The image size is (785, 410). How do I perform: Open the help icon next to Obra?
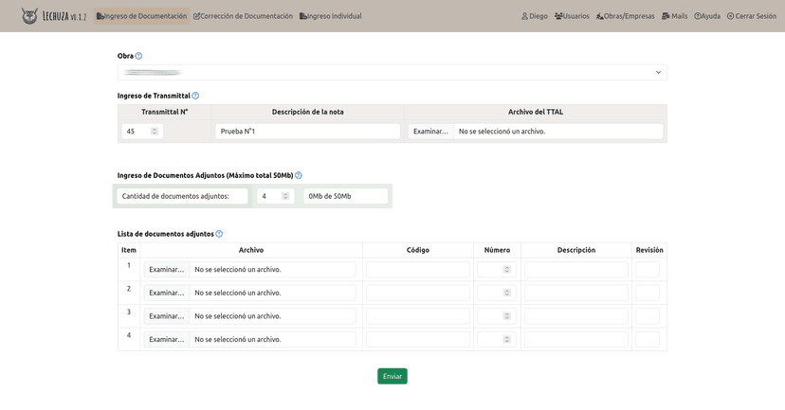pos(138,56)
